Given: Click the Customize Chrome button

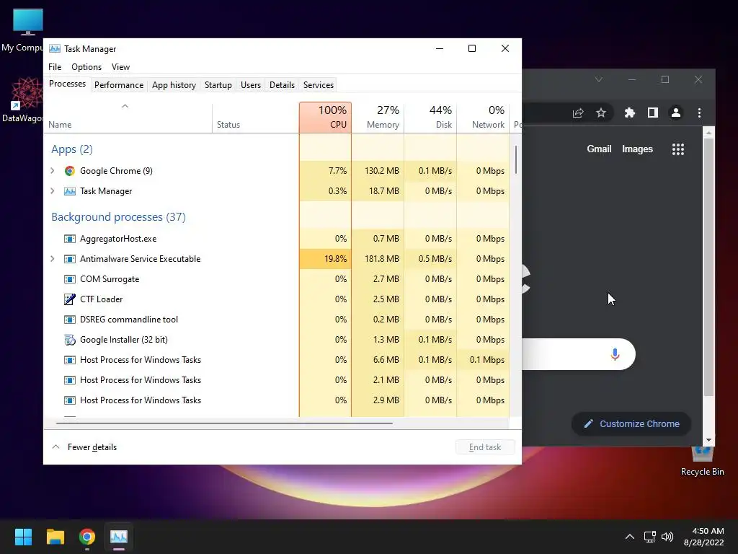Looking at the screenshot, I should 631,424.
